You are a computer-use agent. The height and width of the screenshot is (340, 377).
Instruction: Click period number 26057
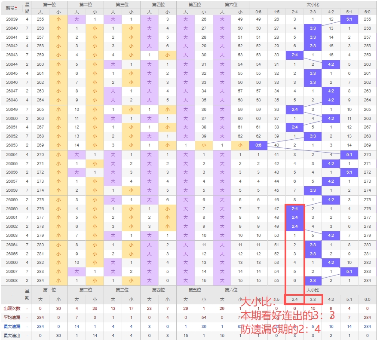(x=12, y=181)
